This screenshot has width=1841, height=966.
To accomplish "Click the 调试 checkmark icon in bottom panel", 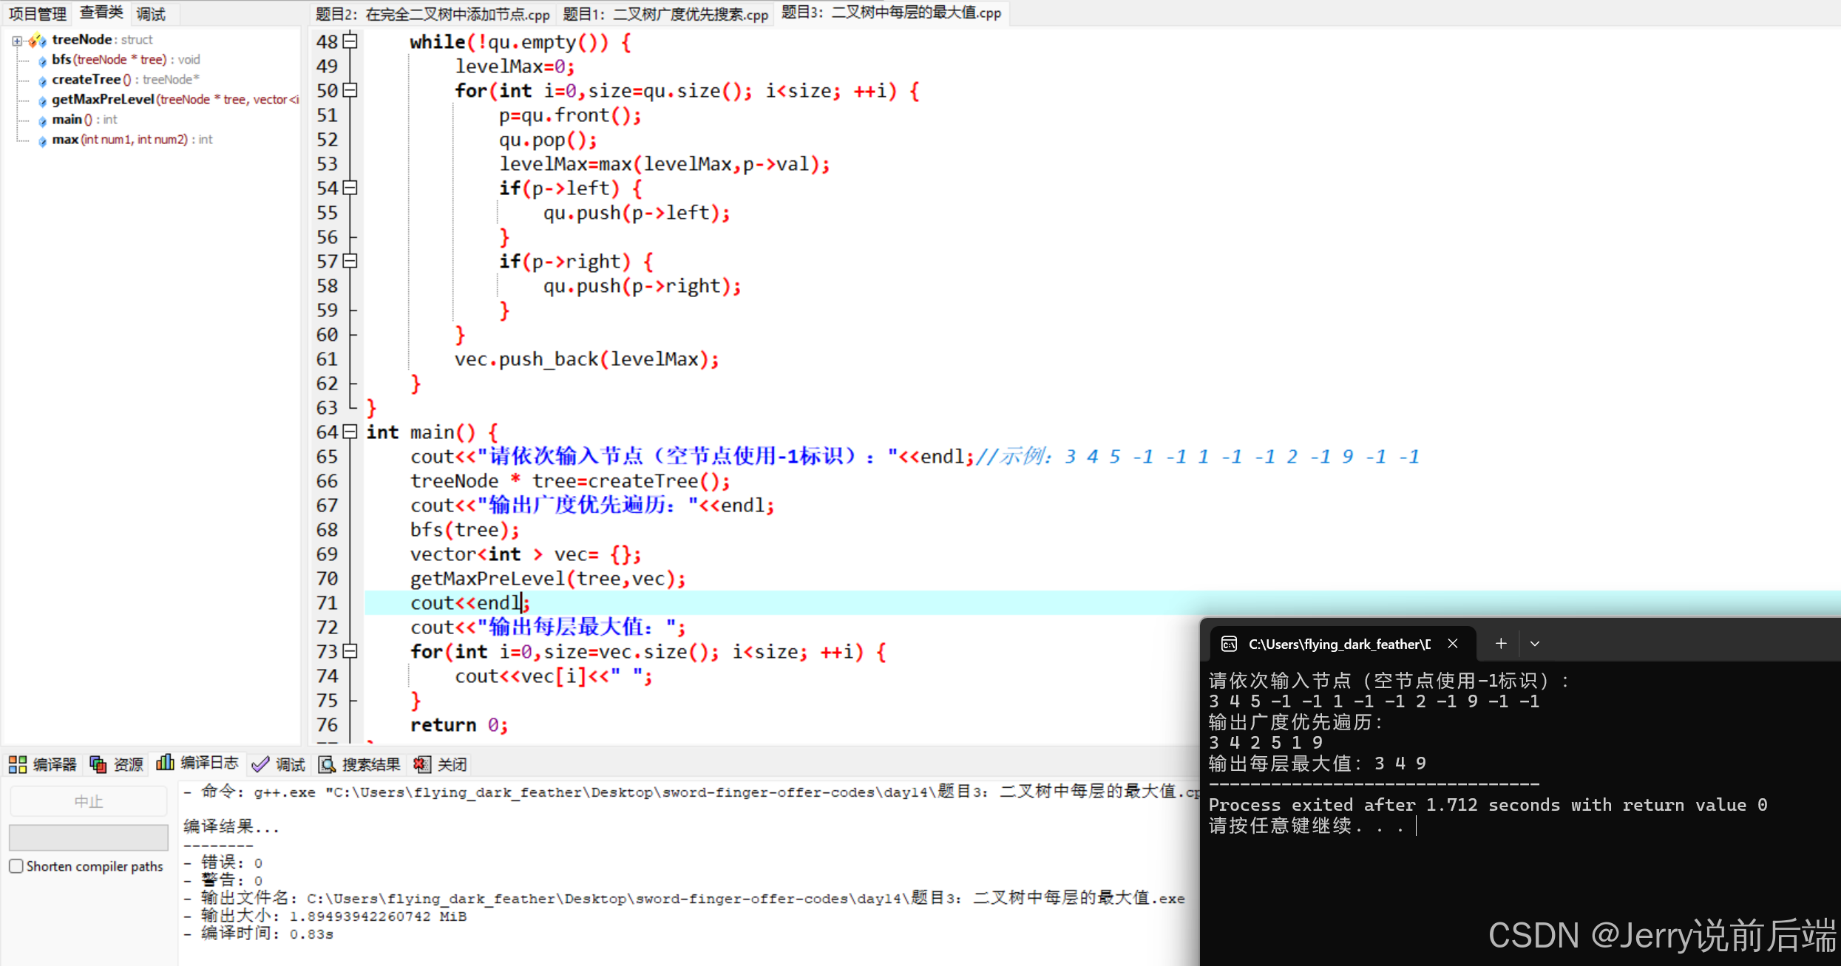I will [260, 764].
